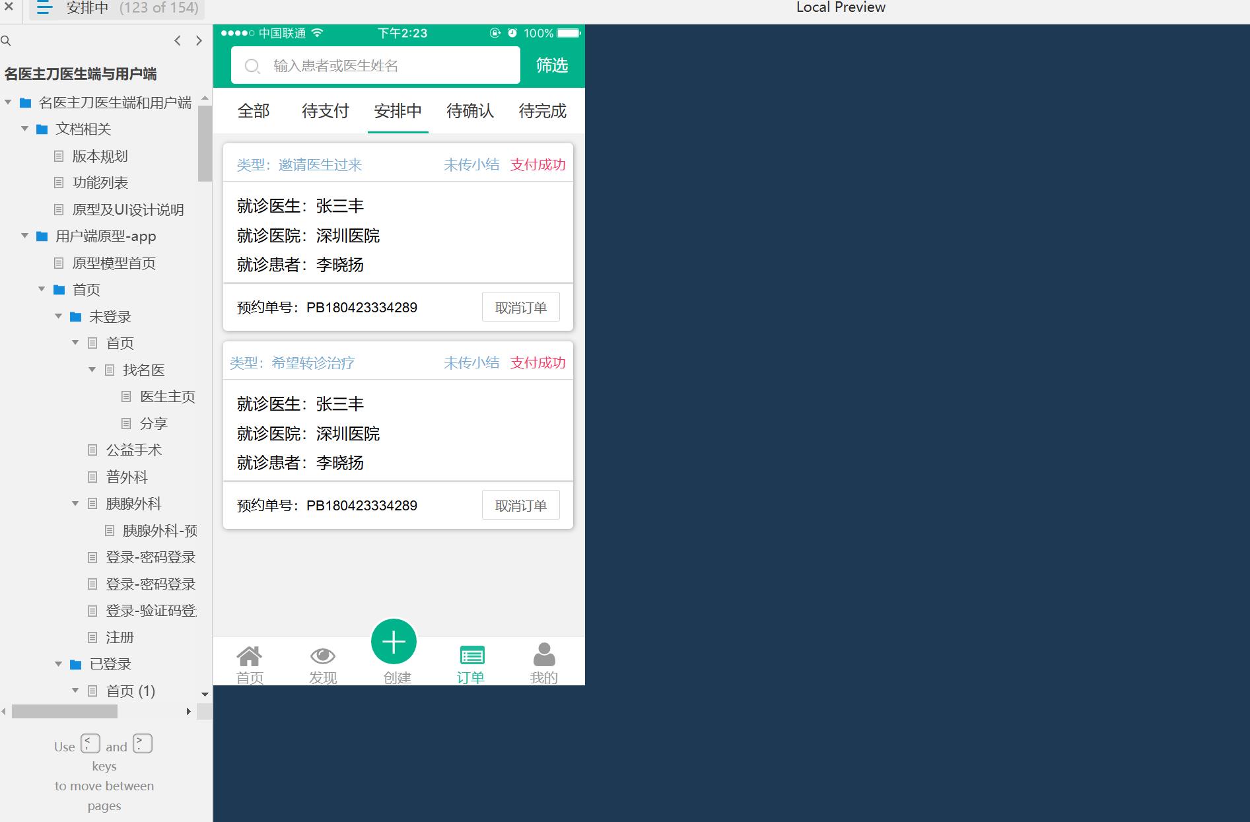Collapse the 名医主刀医生端和用户端 root folder
The width and height of the screenshot is (1250, 822).
pyautogui.click(x=8, y=102)
